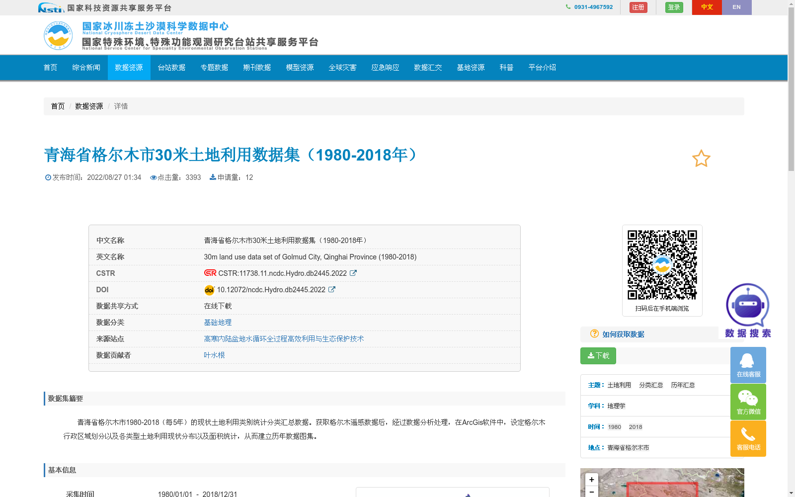The height and width of the screenshot is (497, 795).
Task: Switch language to 中文
Action: pyautogui.click(x=707, y=7)
